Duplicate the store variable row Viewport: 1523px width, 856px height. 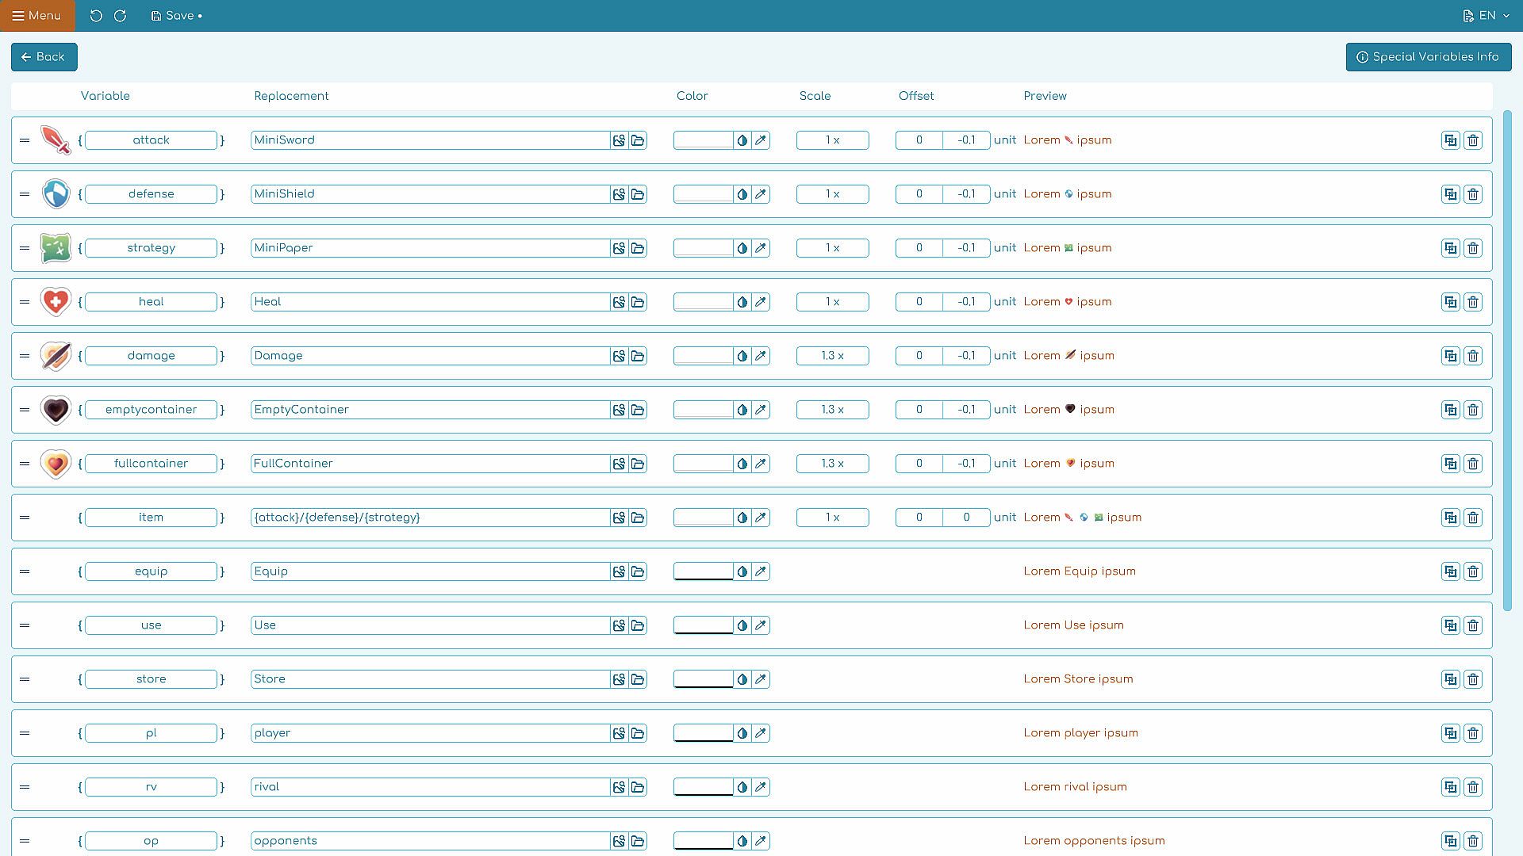1450,679
